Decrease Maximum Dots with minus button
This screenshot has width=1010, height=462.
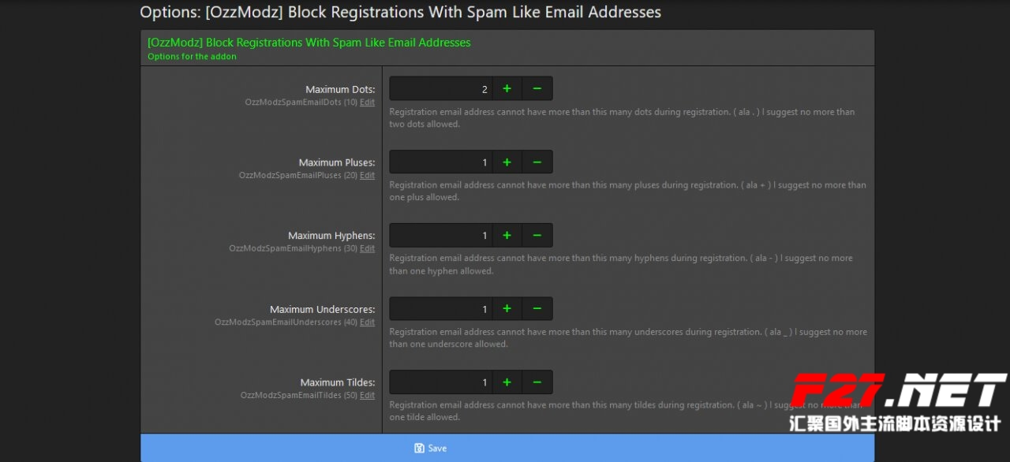coord(537,89)
